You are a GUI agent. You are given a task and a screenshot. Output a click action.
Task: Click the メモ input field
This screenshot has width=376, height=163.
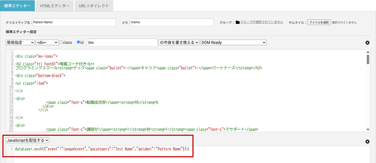coord(172,22)
